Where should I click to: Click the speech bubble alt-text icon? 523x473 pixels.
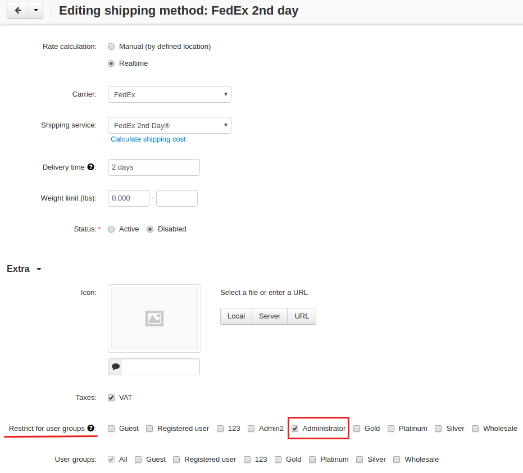pos(115,367)
